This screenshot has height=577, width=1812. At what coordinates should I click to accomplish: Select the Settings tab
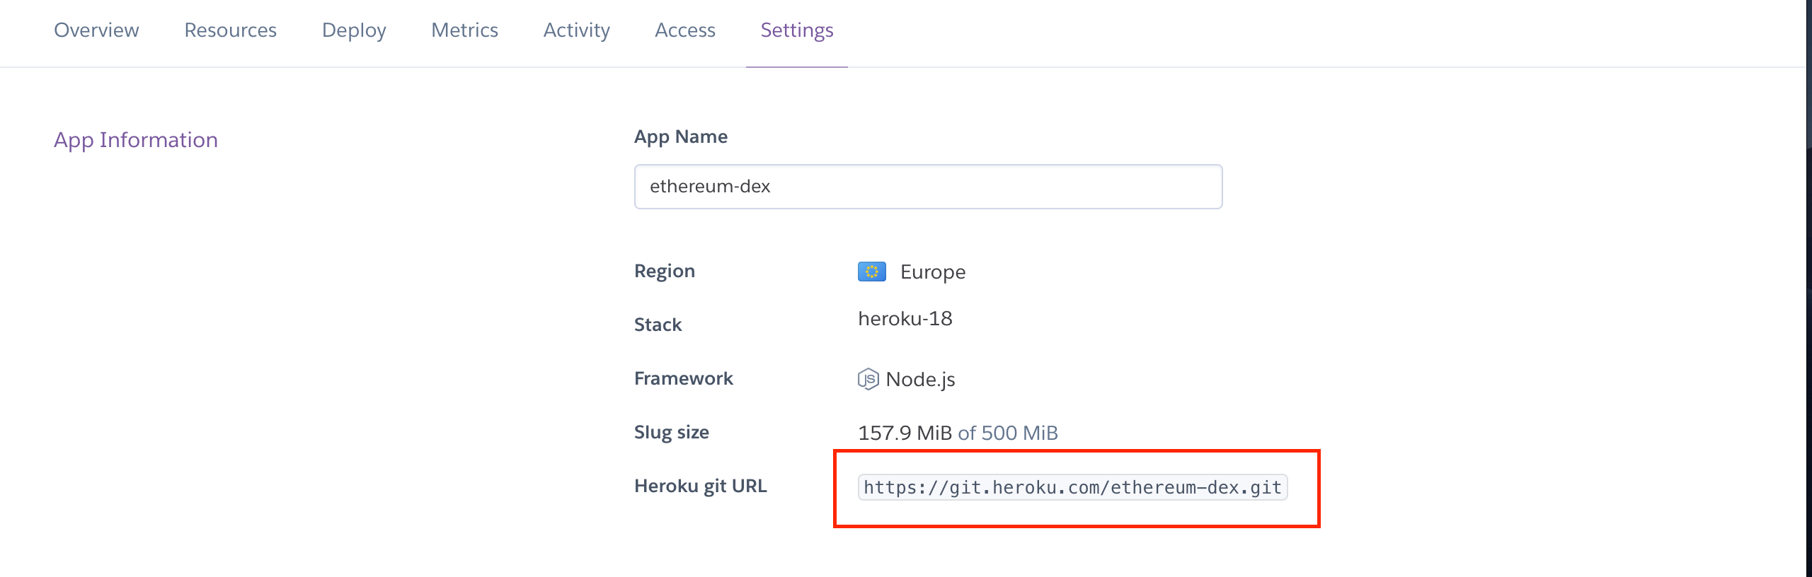[x=797, y=30]
